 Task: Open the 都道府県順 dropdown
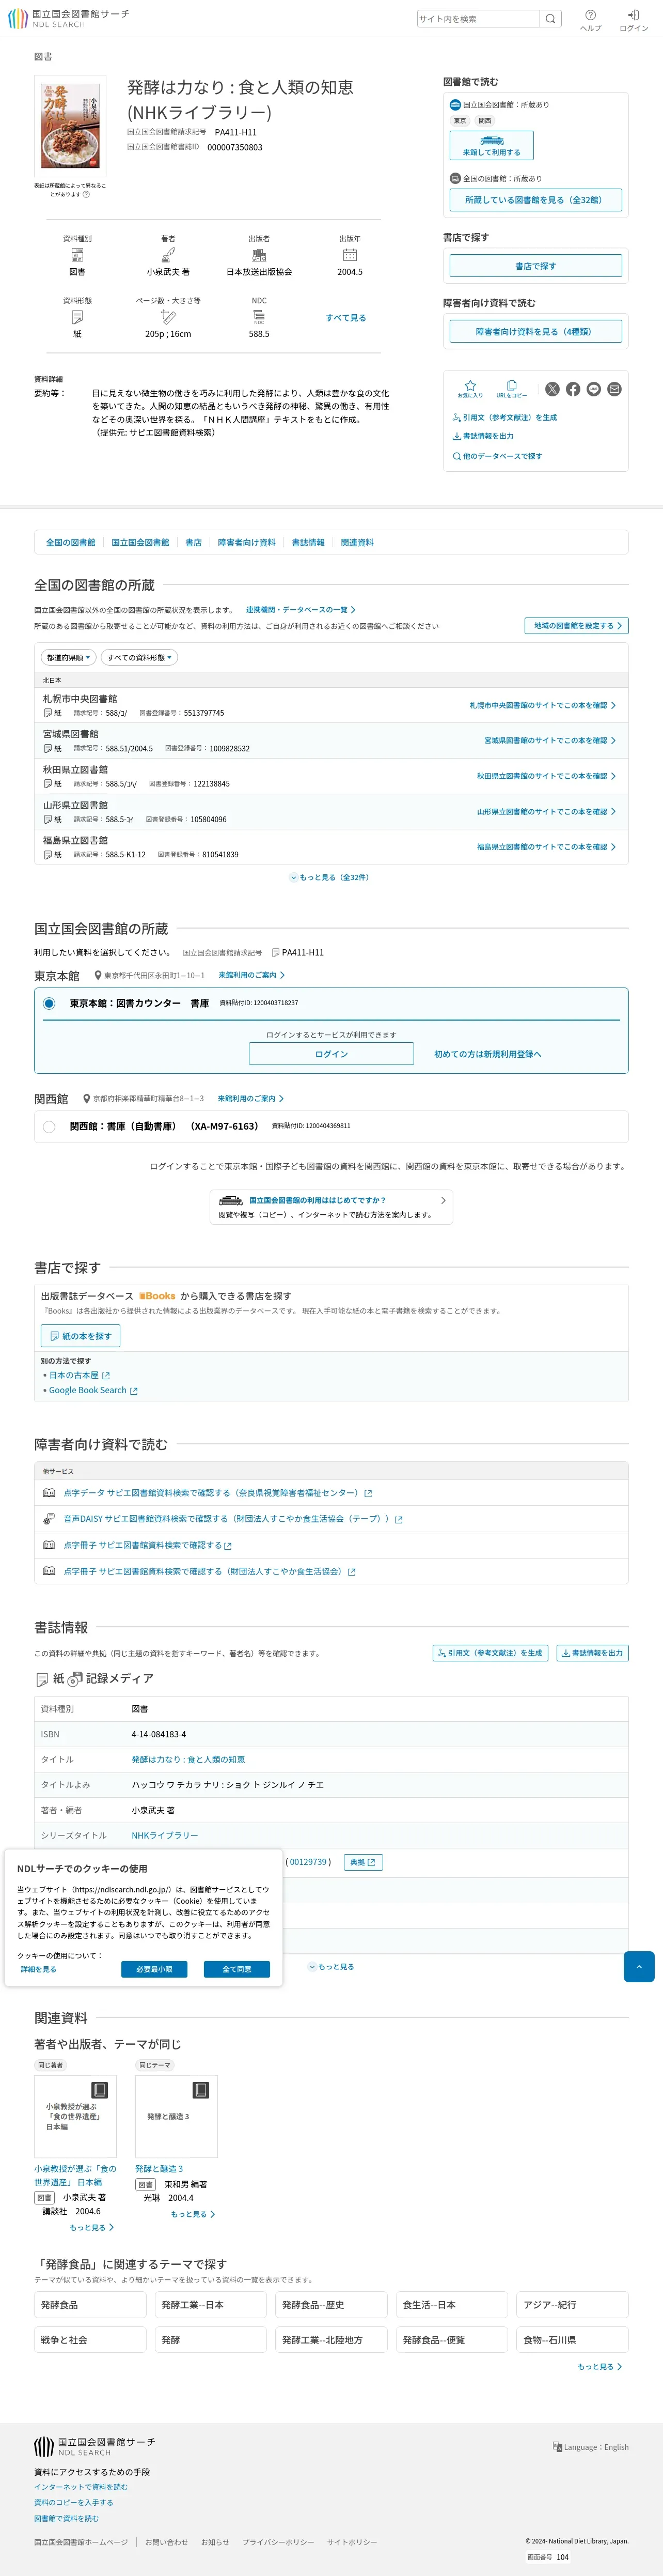tap(69, 658)
